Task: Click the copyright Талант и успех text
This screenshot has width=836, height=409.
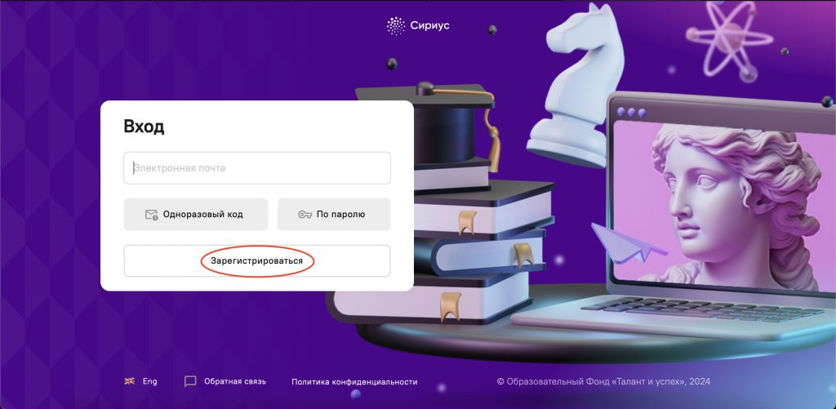Action: point(603,381)
